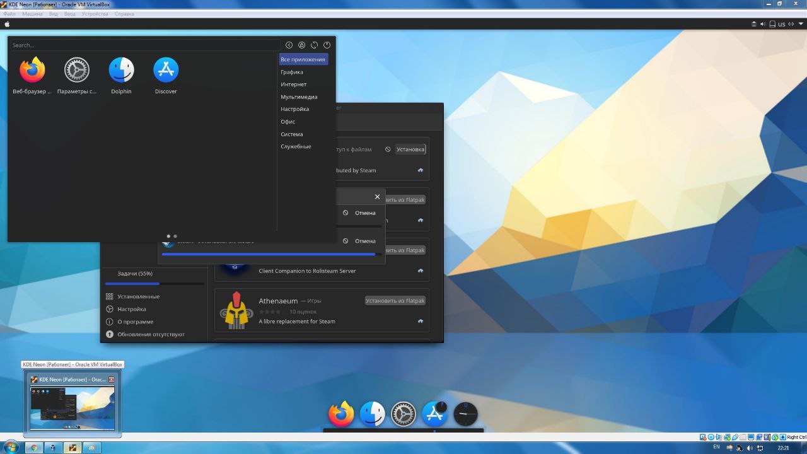The image size is (807, 454).
Task: Click source icon beside "Client Companion to Rolisteam Server"
Action: tap(421, 271)
